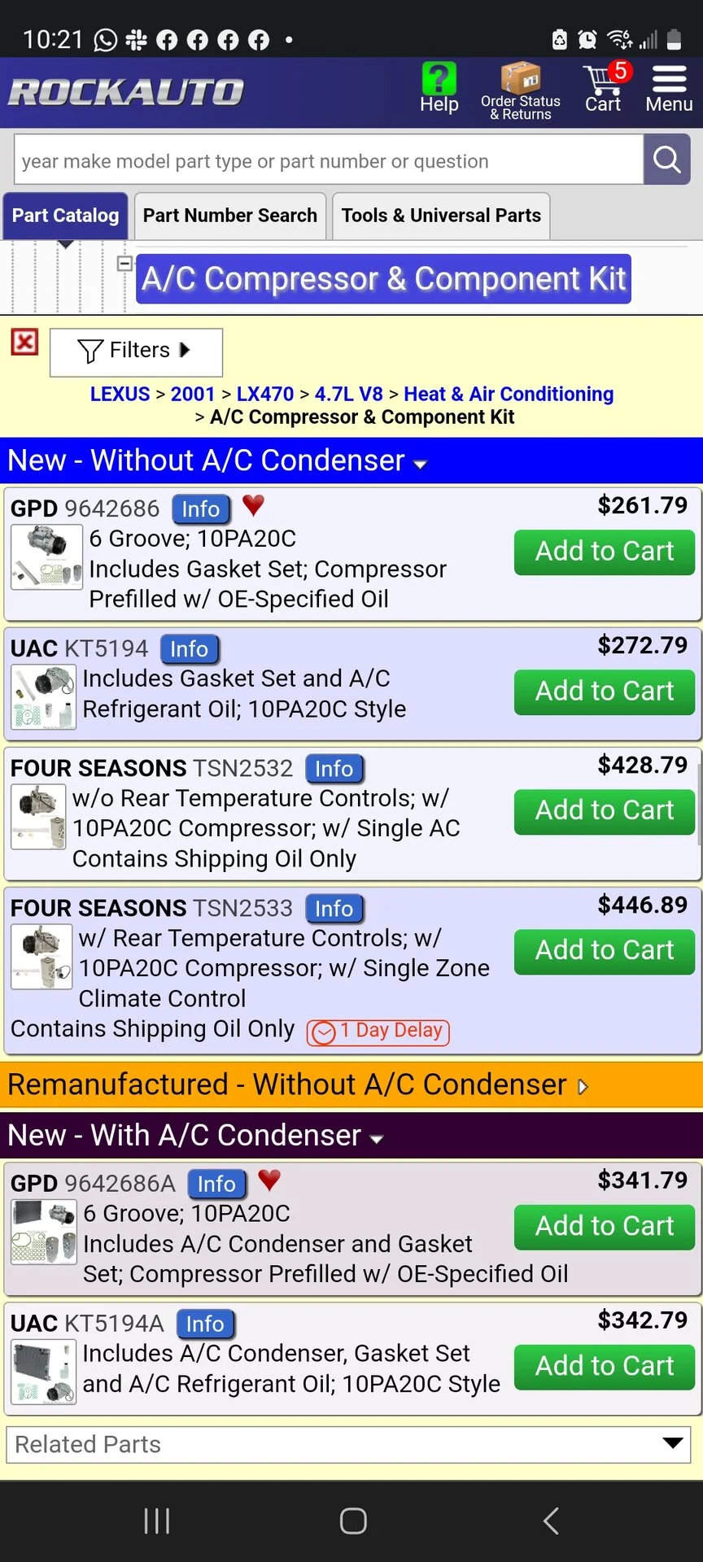Switch to Tools & Universal Parts tab
This screenshot has height=1562, width=703.
coord(441,216)
